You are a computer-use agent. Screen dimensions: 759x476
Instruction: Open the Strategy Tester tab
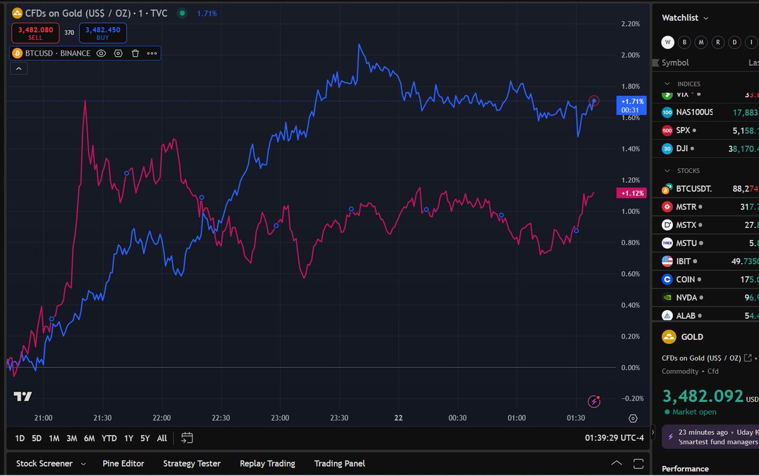(x=192, y=463)
